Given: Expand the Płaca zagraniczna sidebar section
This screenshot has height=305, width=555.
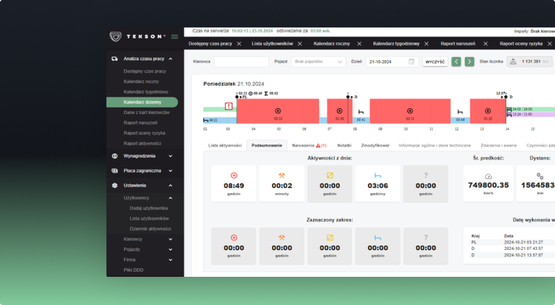Looking at the screenshot, I should point(170,170).
